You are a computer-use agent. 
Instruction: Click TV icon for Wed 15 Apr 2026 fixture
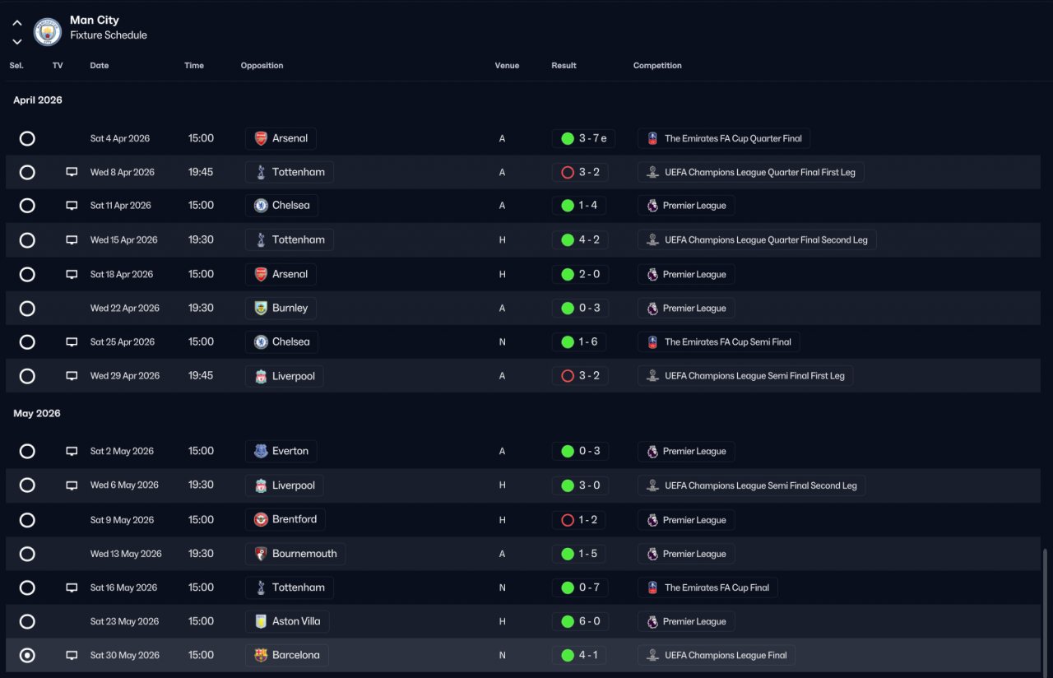tap(72, 239)
